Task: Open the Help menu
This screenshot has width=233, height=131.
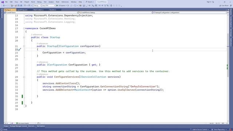Action: tap(80, 2)
